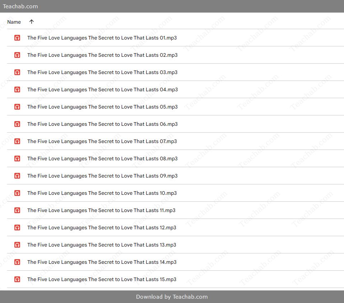Select 'The Five Love Languages ... Lasts 08.mp3'
The image size is (344, 303).
[x=102, y=159]
